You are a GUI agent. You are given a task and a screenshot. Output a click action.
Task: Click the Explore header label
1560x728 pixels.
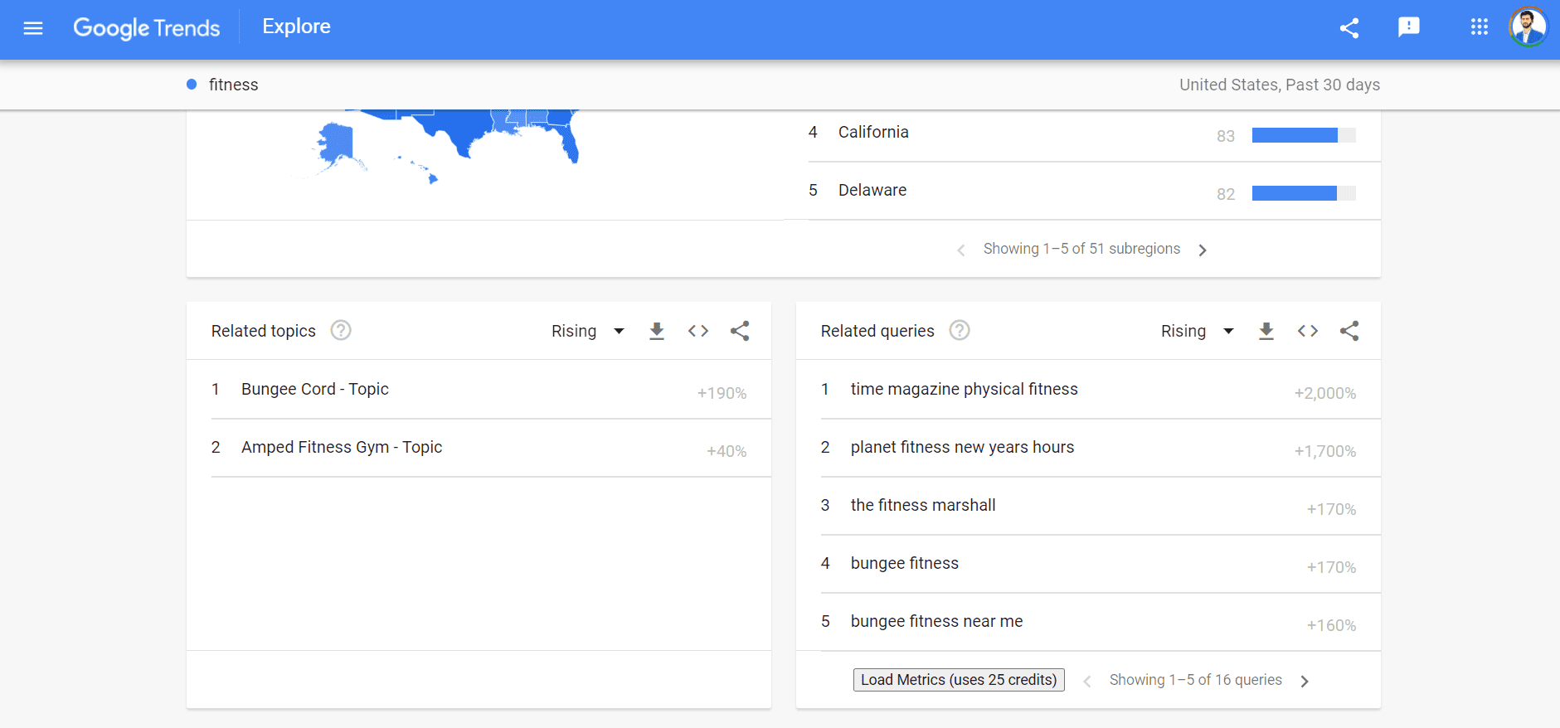[x=296, y=27]
